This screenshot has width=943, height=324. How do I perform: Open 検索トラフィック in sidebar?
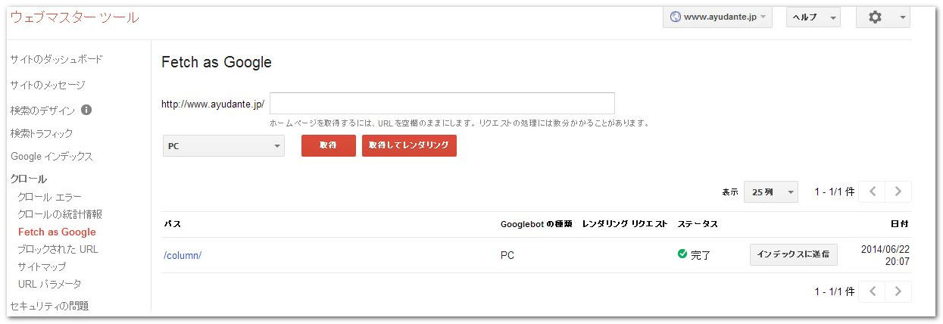42,133
